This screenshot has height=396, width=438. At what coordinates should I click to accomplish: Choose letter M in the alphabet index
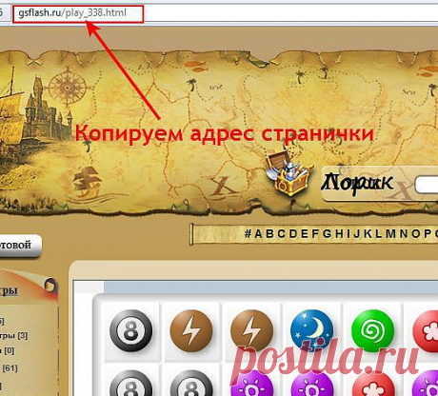pyautogui.click(x=390, y=234)
